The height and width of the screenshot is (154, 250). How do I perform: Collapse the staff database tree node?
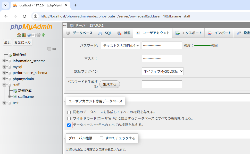[x=4, y=85]
